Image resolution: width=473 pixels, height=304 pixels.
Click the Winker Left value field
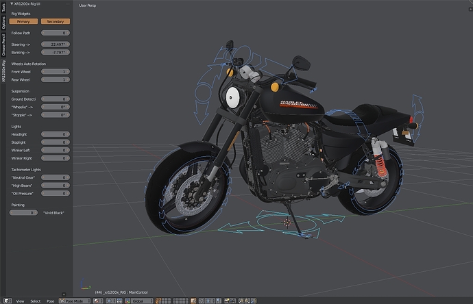[56, 150]
